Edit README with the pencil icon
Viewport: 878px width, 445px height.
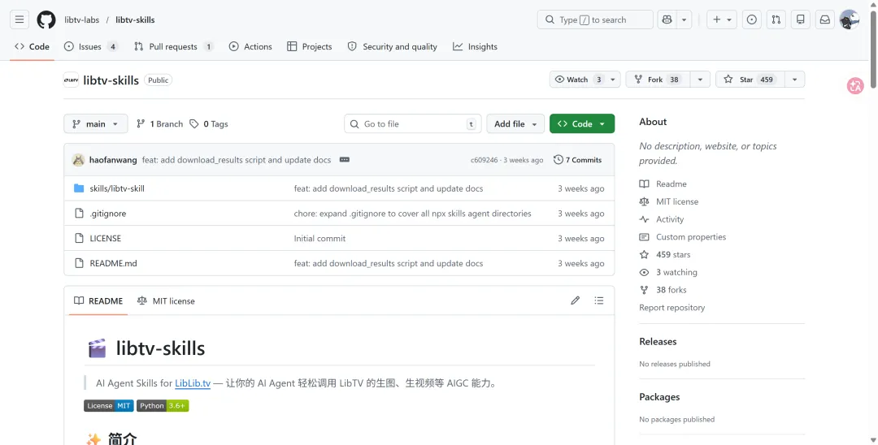click(x=575, y=300)
